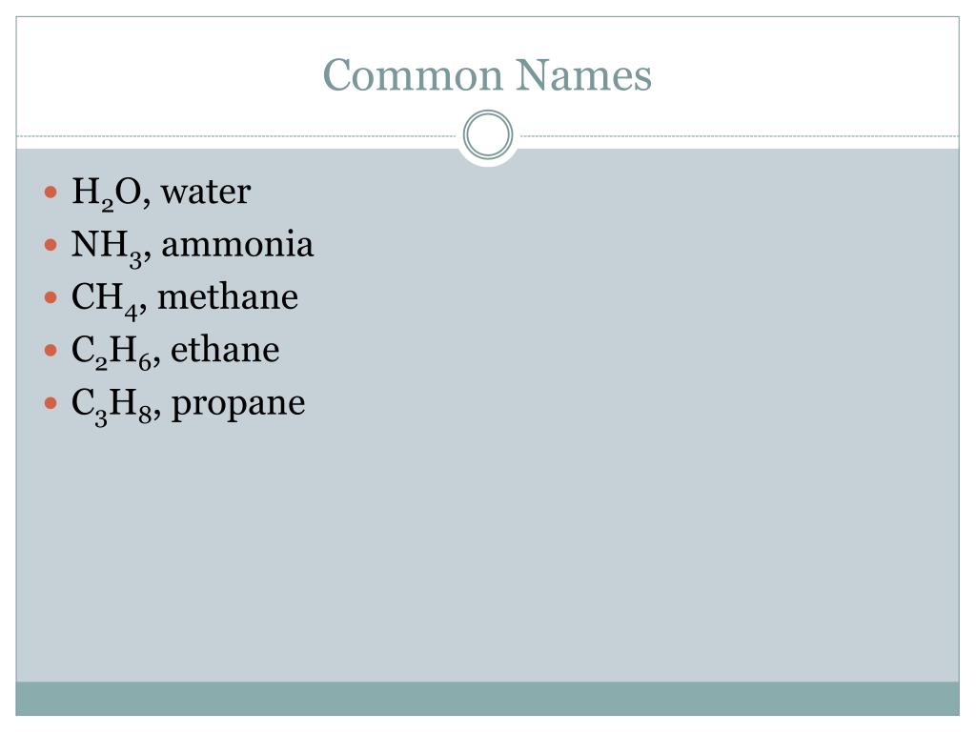Click the orange bullet beside propane
This screenshot has height=732, width=976.
[51, 403]
